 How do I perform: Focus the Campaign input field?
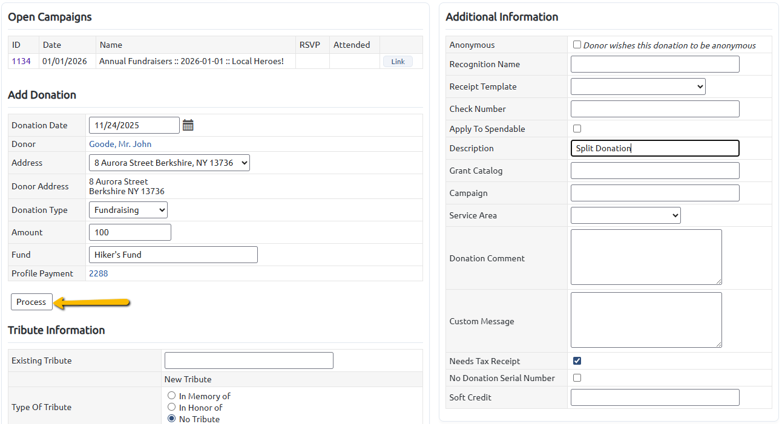tap(655, 193)
